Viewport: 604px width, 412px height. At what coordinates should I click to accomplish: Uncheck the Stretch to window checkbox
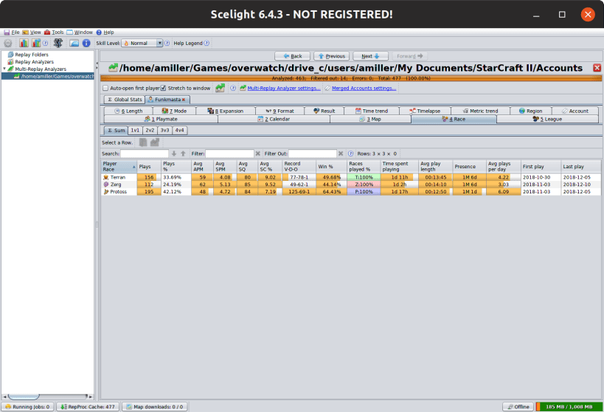pos(163,88)
